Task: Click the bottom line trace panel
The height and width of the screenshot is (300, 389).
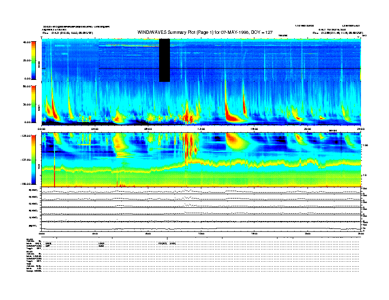Action: 201,226
